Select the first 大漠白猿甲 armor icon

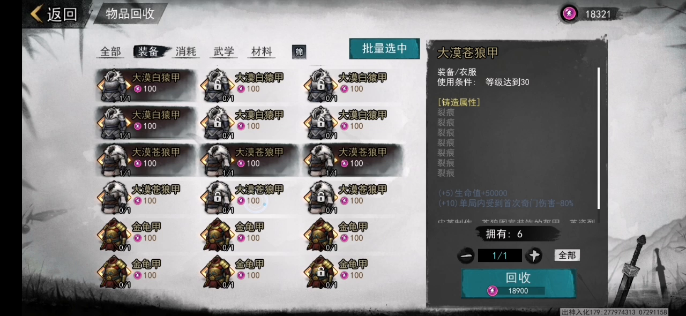click(113, 85)
